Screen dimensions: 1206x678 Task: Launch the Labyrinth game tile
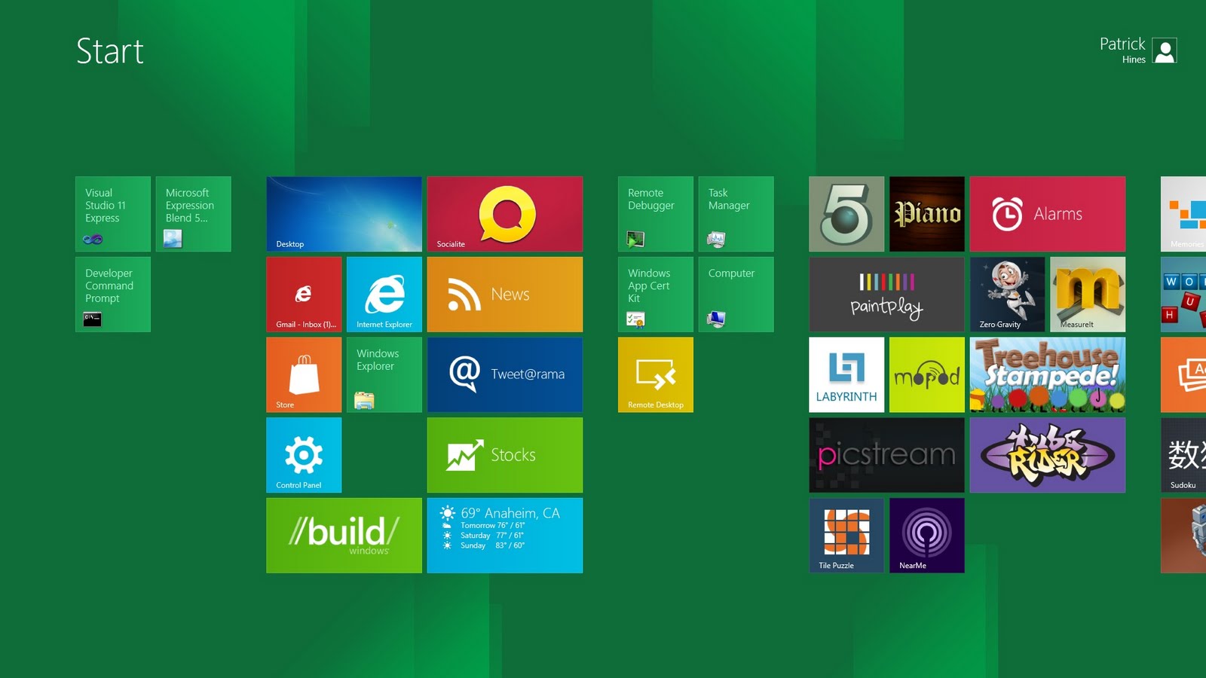click(846, 374)
